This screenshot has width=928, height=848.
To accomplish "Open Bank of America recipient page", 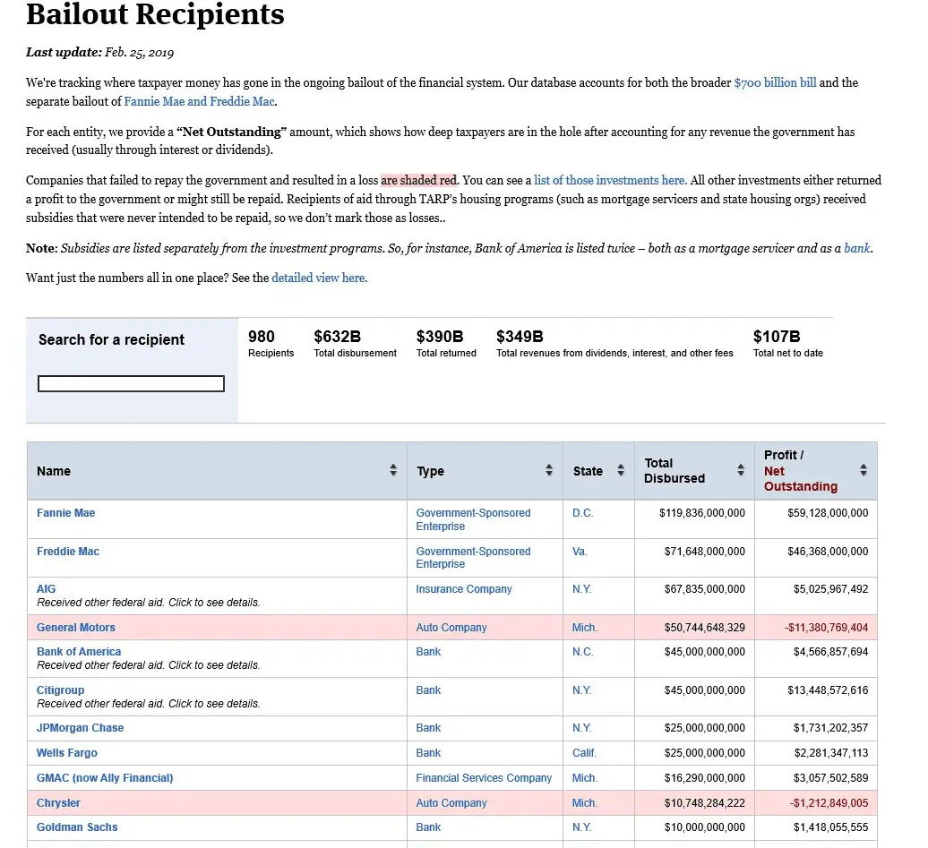I will coord(79,652).
